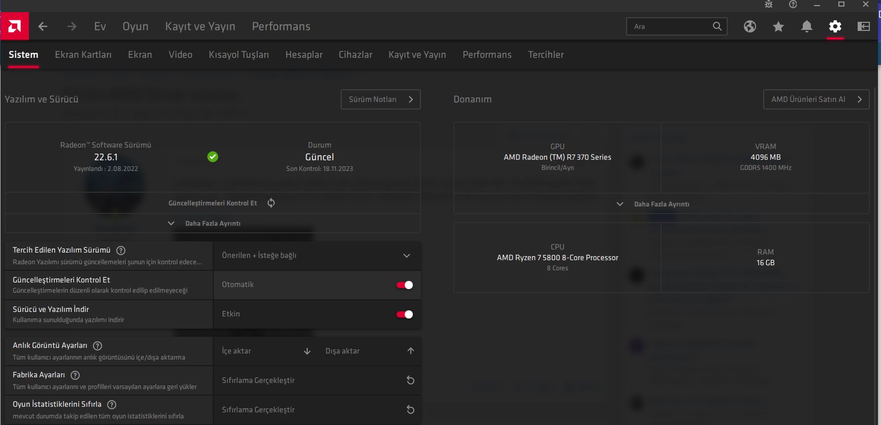Maximize the Radeon Software window
Viewport: 881px width, 425px height.
point(841,5)
